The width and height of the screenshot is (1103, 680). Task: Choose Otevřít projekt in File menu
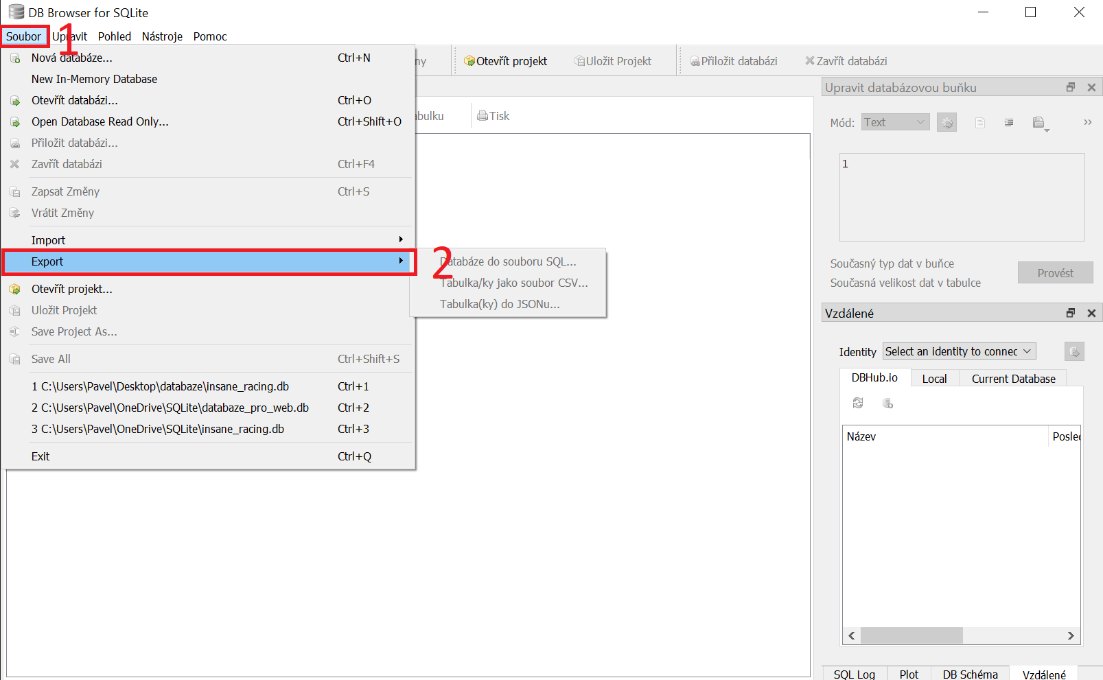[x=208, y=289]
